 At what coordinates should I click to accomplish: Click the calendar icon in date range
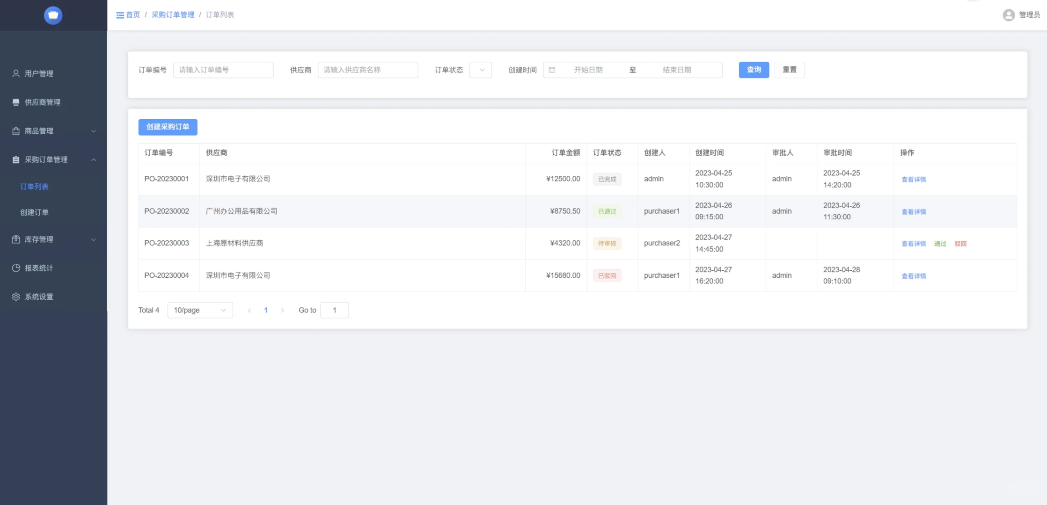tap(552, 70)
